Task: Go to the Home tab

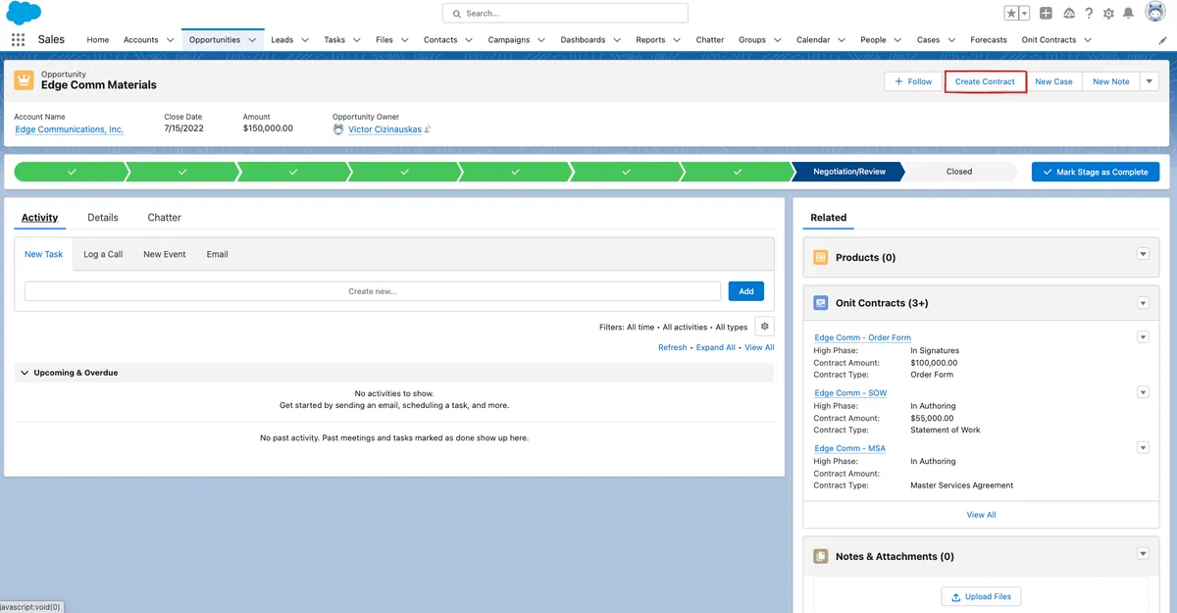Action: (97, 40)
